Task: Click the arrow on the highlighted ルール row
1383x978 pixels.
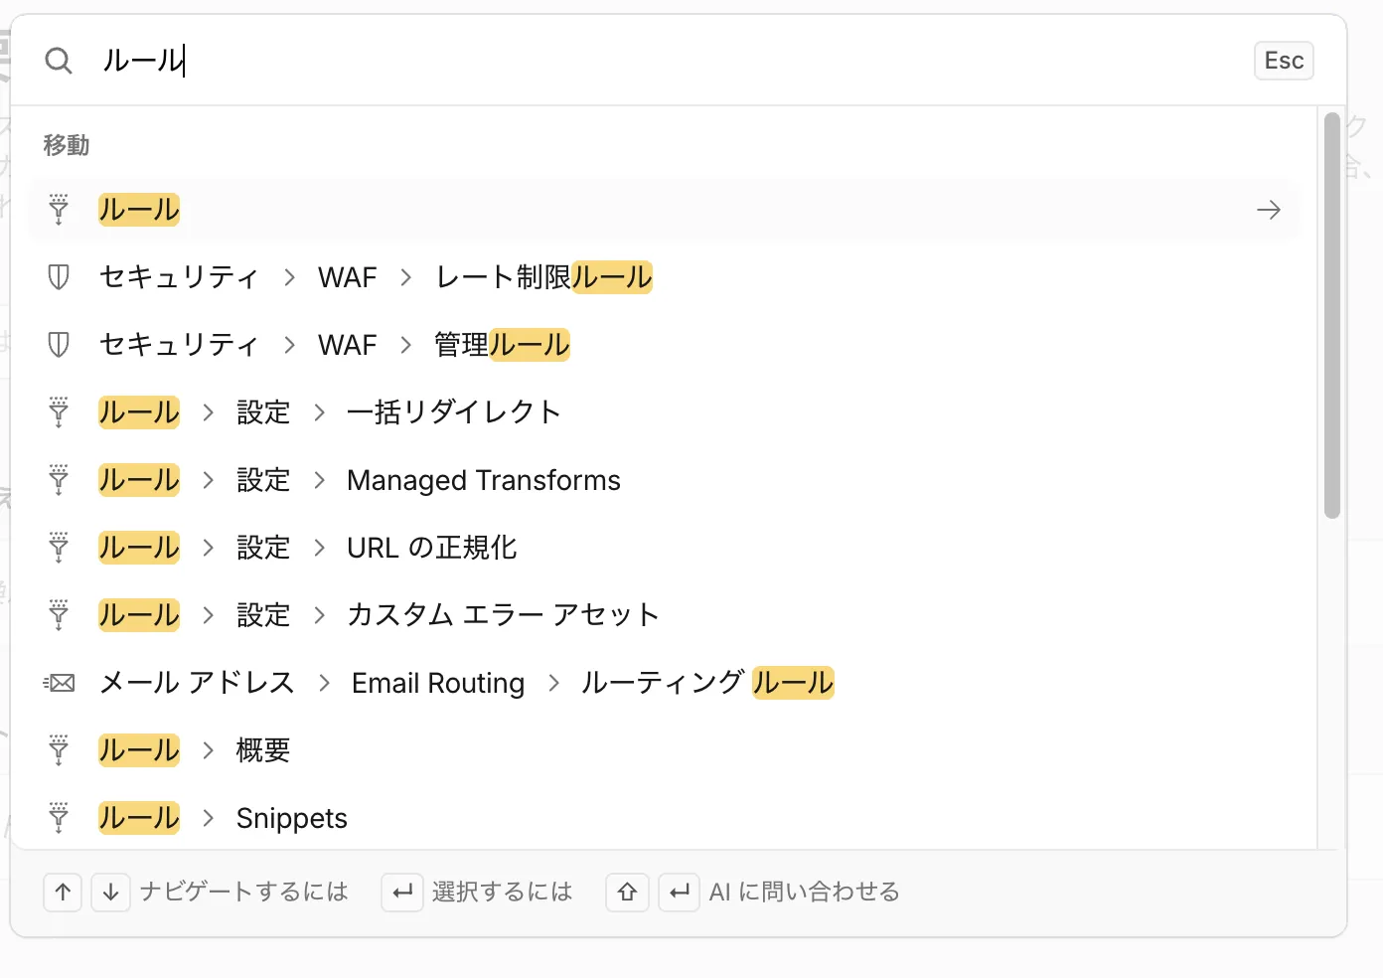Action: 1269,210
